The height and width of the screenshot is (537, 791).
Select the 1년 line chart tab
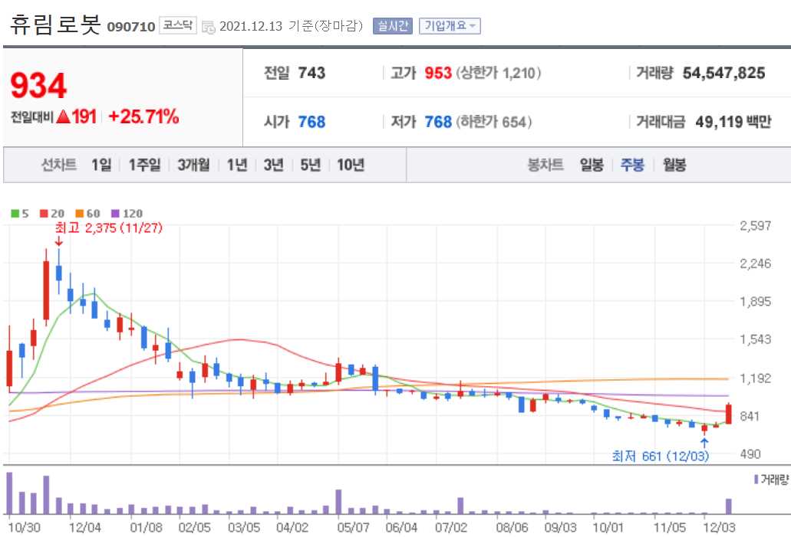(237, 165)
